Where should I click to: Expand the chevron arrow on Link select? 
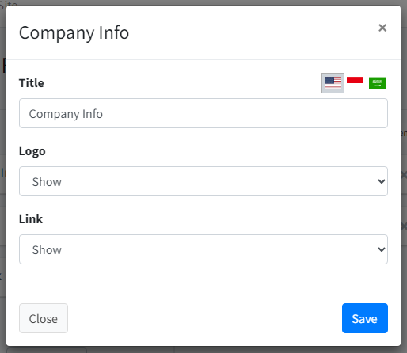pos(382,249)
